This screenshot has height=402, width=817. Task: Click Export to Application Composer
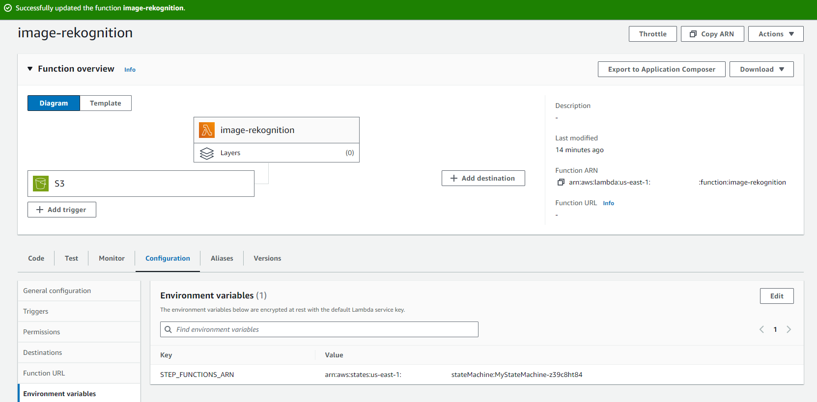point(661,69)
